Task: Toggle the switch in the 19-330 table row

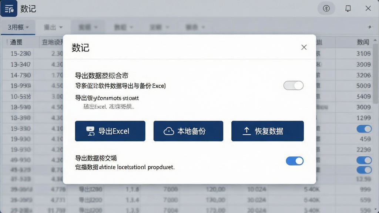Action: 364,129
